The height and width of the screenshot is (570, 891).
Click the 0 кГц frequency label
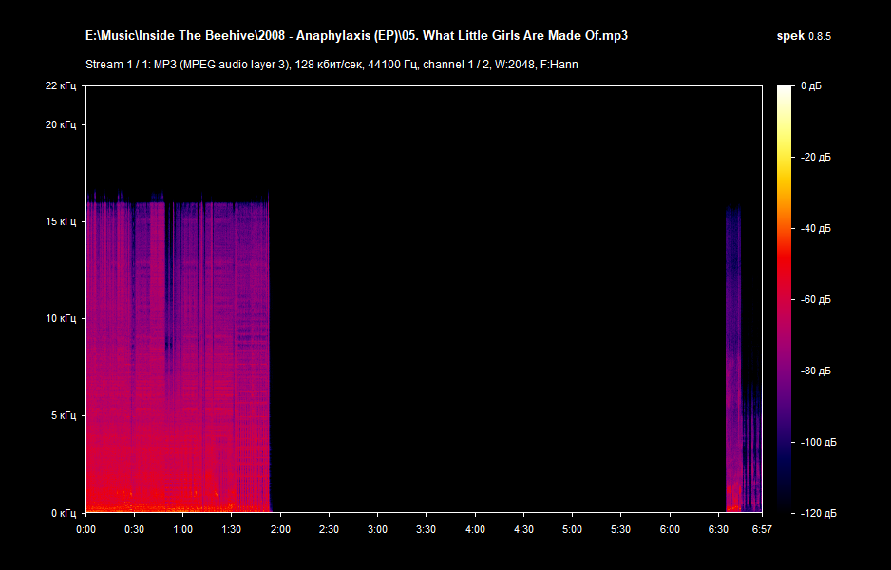[x=63, y=513]
